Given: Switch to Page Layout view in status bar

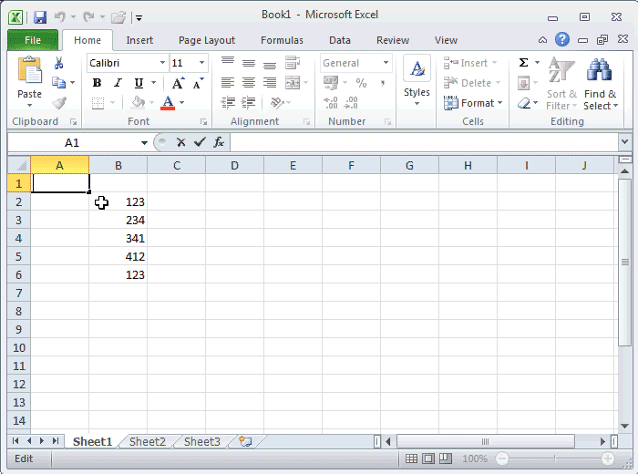Looking at the screenshot, I should point(428,459).
